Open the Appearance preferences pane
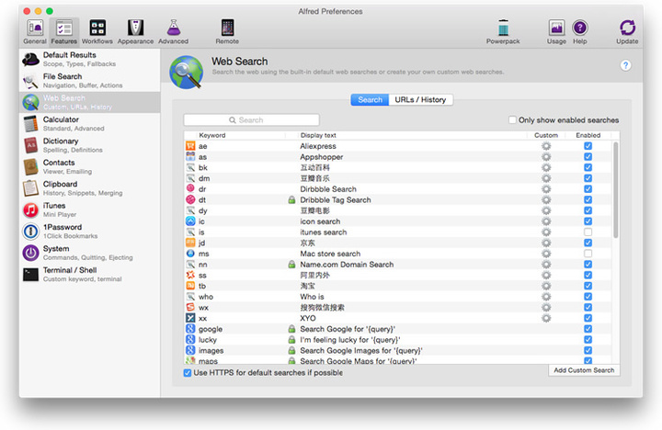The image size is (662, 430). tap(135, 29)
